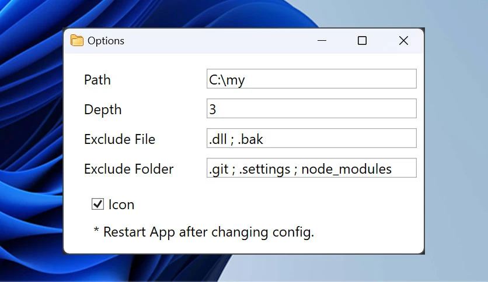Select the Exclude File input field

312,138
